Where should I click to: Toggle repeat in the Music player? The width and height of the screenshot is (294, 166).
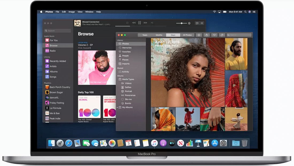(127, 23)
